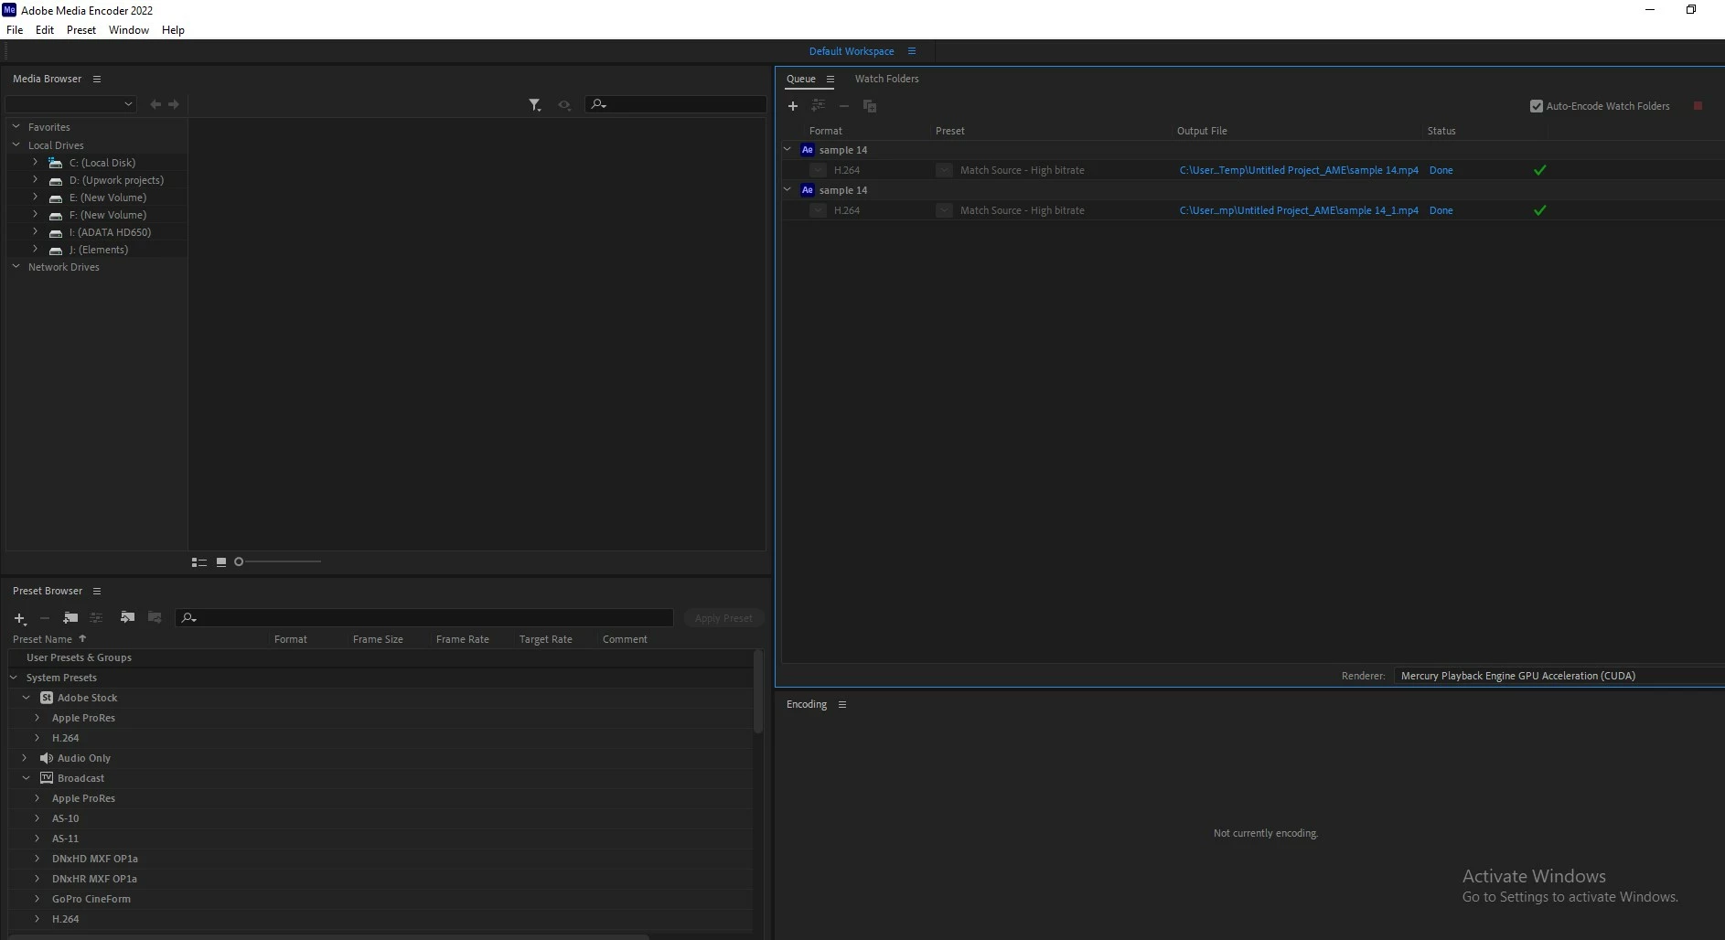
Task: Open the Encoding panel menu
Action: click(x=842, y=704)
